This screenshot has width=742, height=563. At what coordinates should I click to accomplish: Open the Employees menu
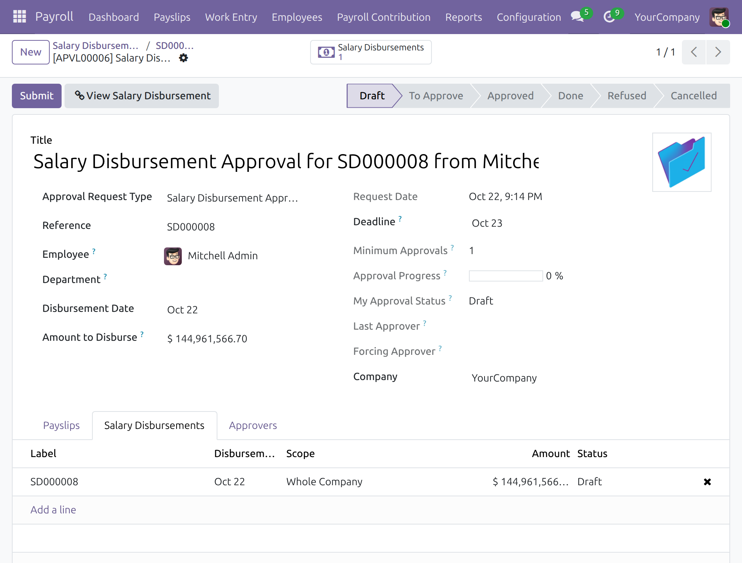297,17
